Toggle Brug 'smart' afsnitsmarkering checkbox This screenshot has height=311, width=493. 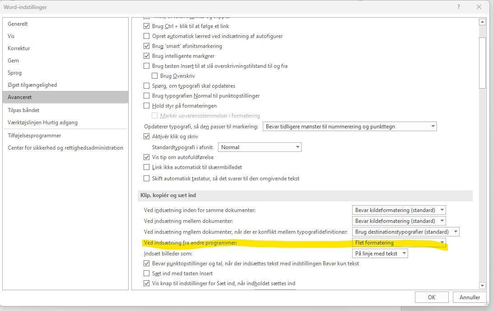tap(147, 46)
